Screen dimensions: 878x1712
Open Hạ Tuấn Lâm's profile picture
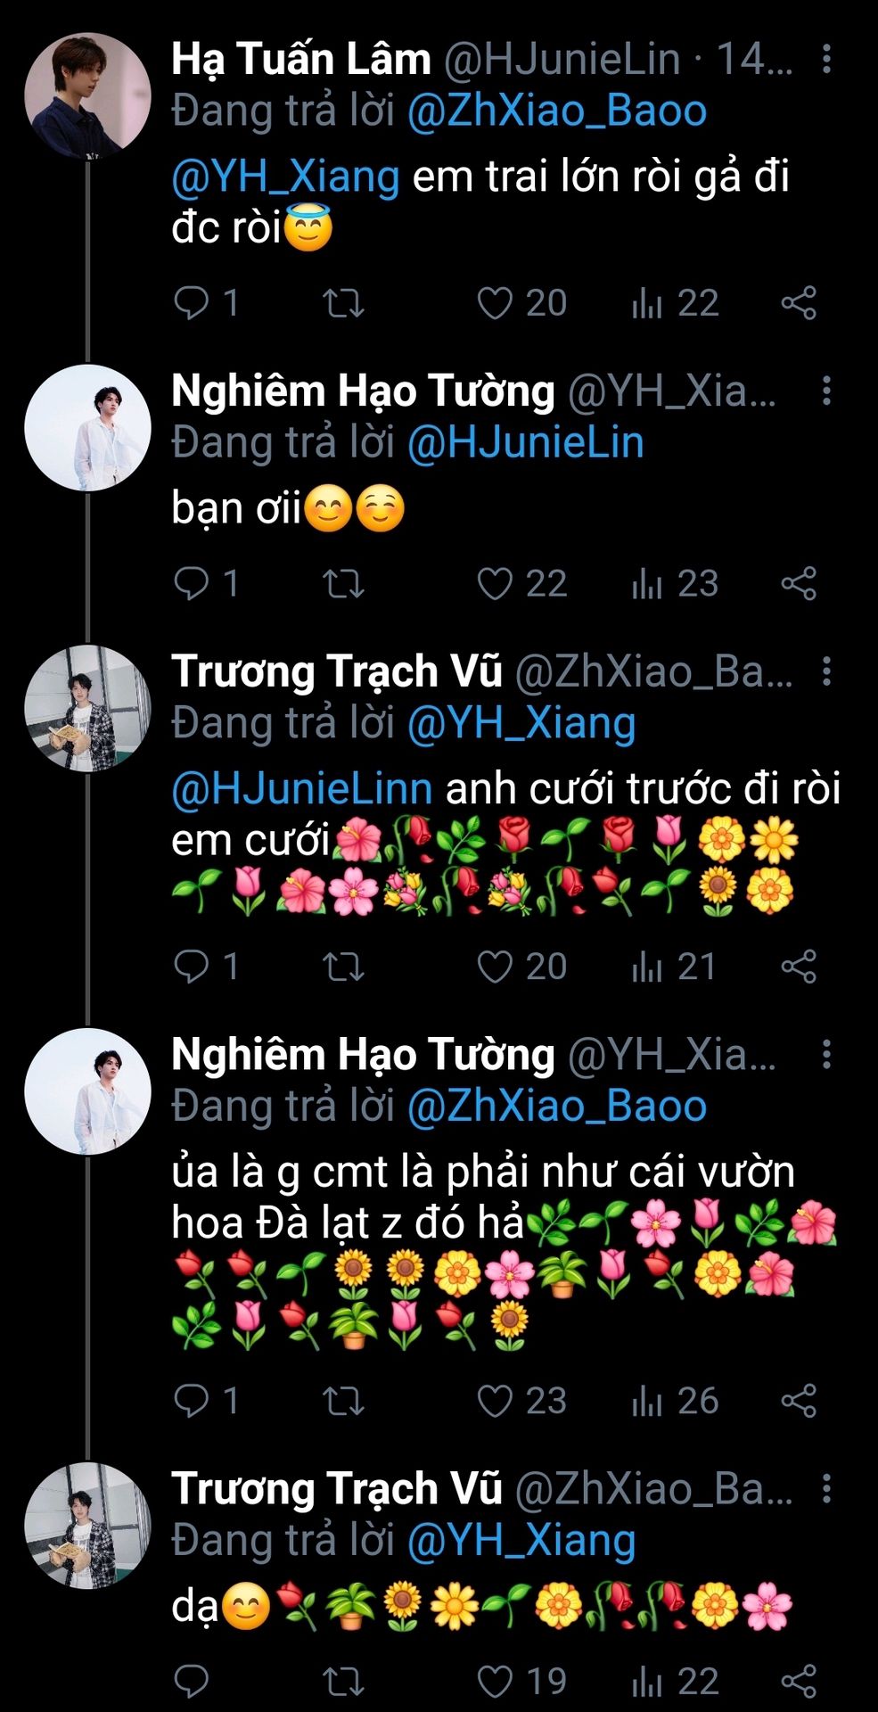(x=86, y=95)
